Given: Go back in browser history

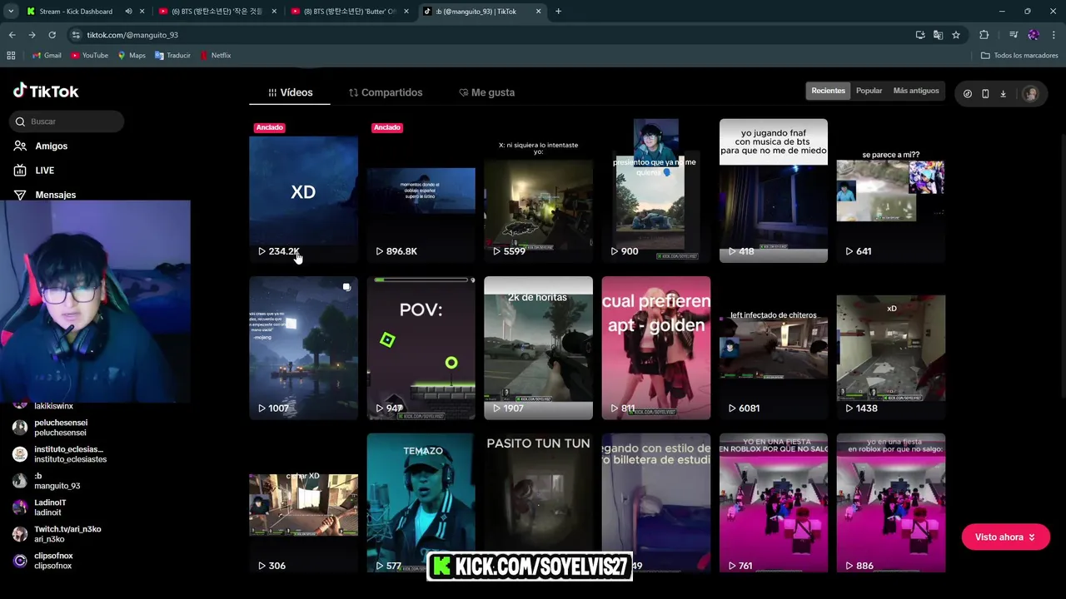Looking at the screenshot, I should (x=12, y=35).
